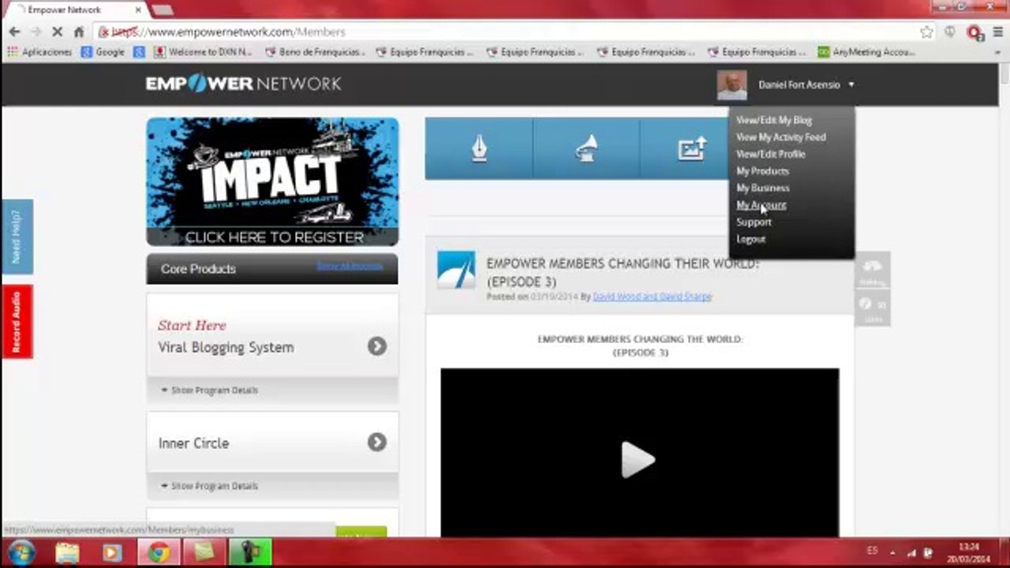Select View My Activity Feed menu item
Viewport: 1010px width, 568px height.
tap(781, 137)
